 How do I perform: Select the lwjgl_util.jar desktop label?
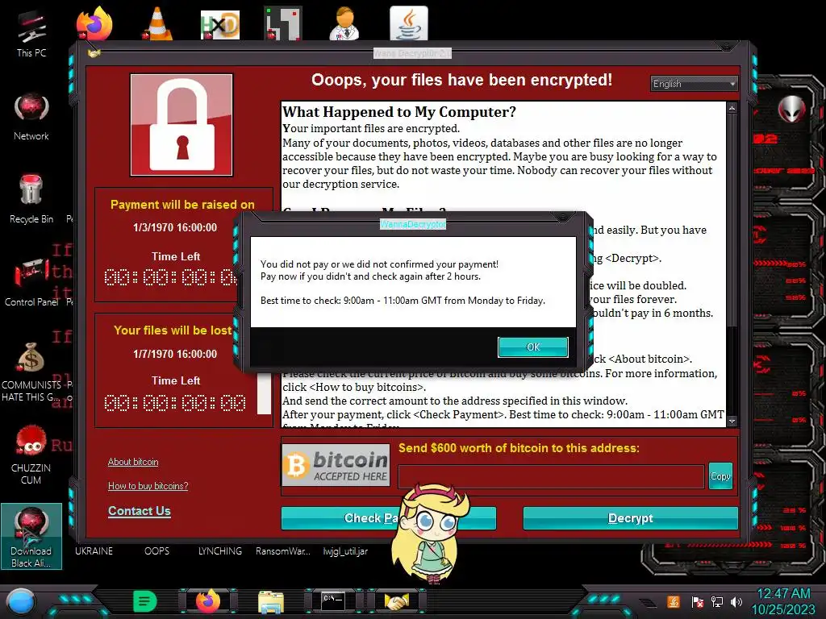pos(345,551)
